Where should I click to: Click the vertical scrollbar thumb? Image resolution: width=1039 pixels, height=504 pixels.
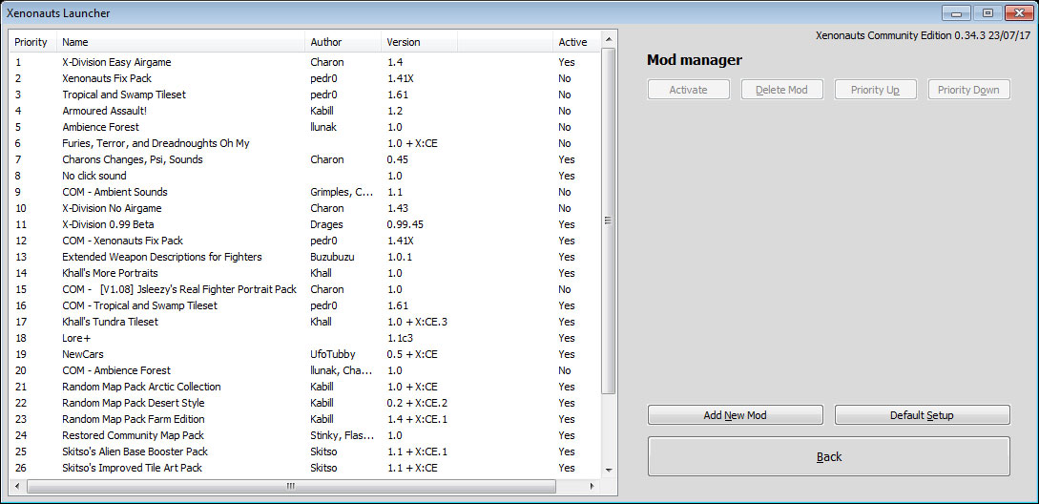click(609, 220)
